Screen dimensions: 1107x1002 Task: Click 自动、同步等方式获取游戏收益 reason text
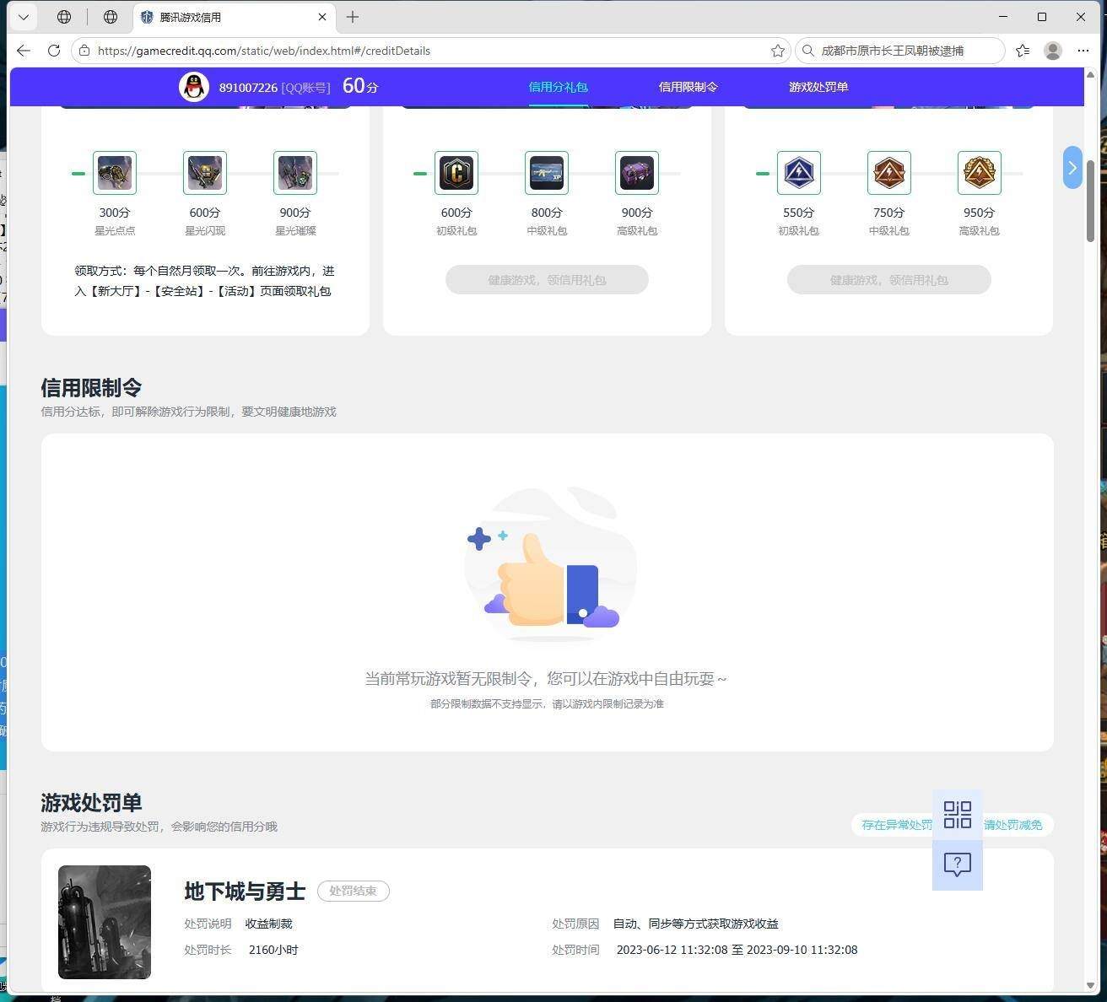click(695, 924)
